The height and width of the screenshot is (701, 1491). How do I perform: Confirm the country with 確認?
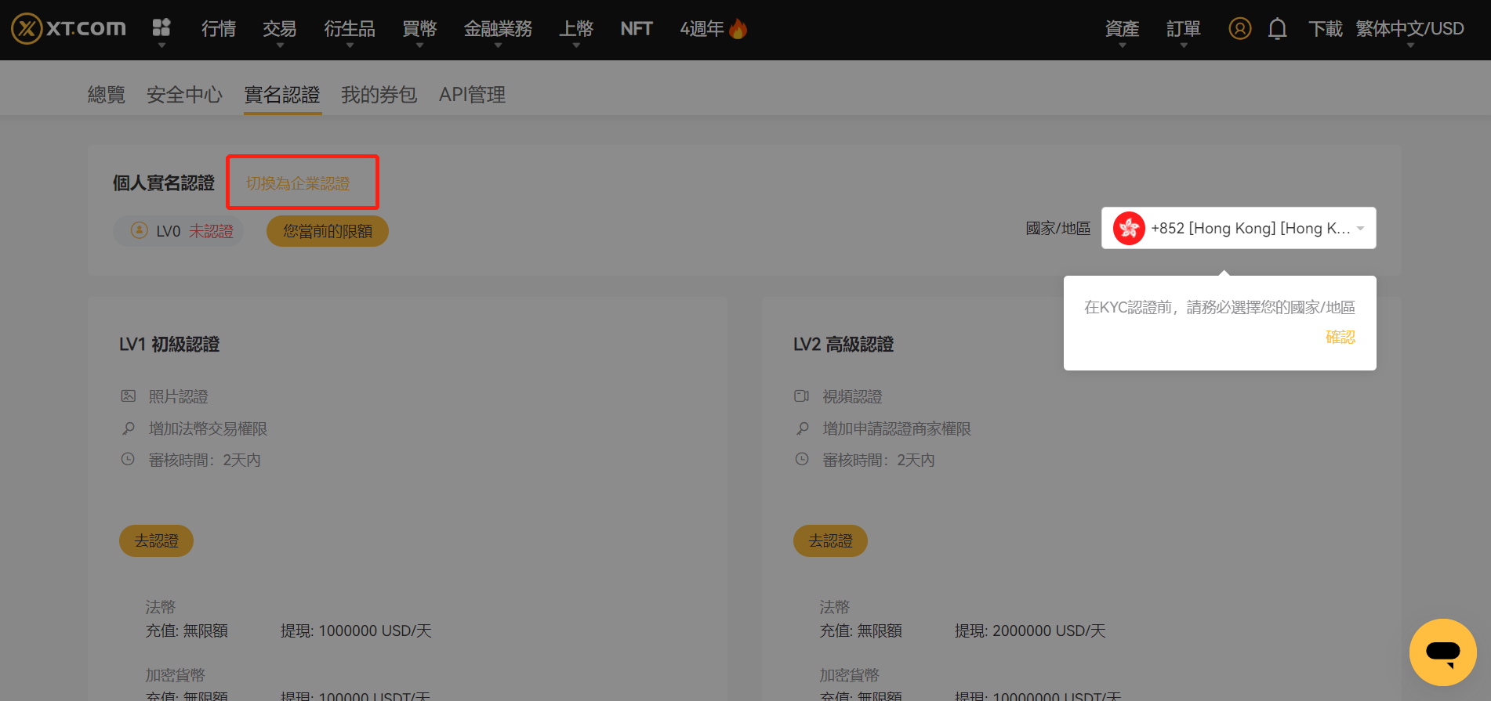click(1340, 337)
